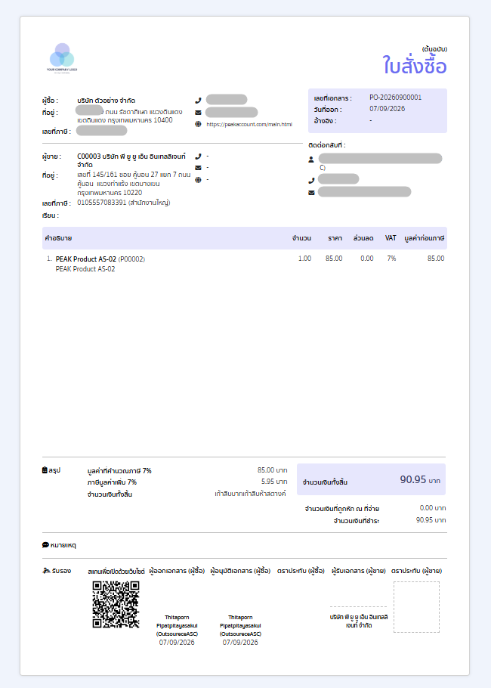Click grand total 90.95 บาท in highlighted box
Viewport: 491px width, 688px height.
point(420,479)
